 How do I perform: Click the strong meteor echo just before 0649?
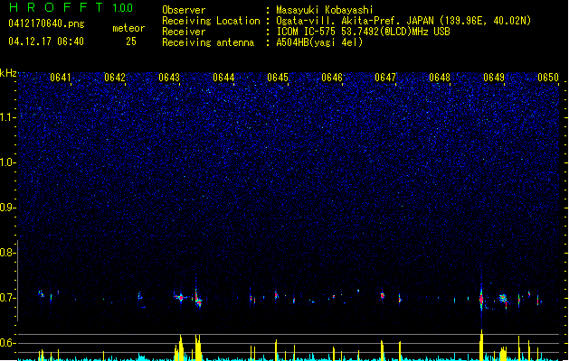[481, 299]
